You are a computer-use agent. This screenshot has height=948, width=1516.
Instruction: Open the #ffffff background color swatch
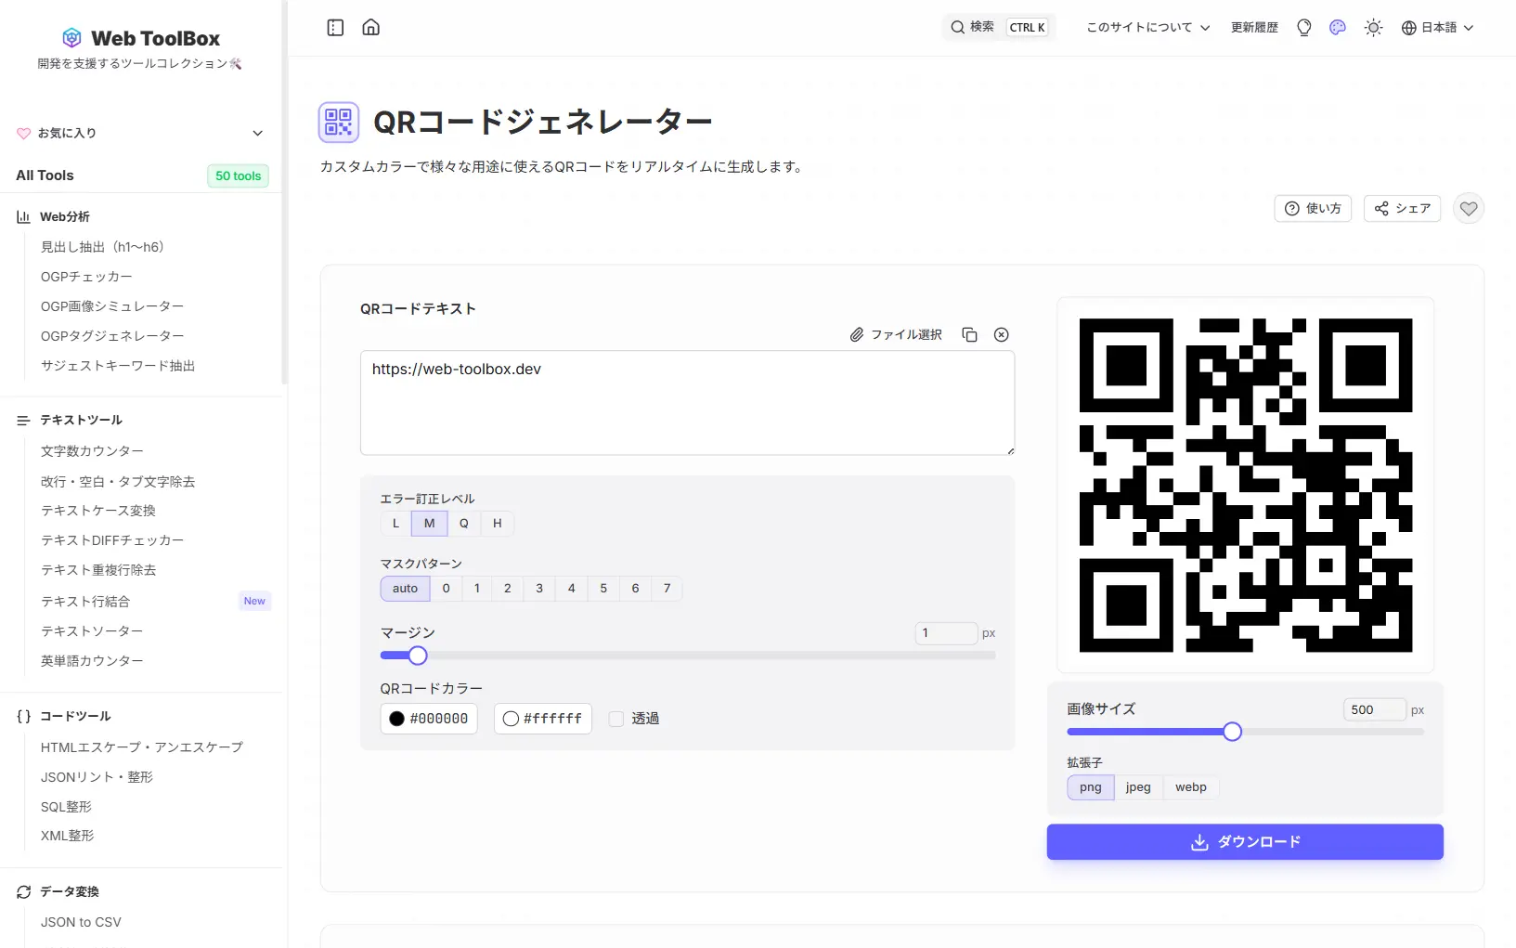point(543,719)
